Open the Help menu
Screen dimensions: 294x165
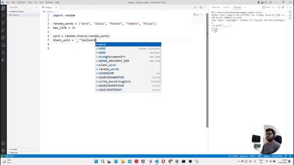[x=57, y=2]
